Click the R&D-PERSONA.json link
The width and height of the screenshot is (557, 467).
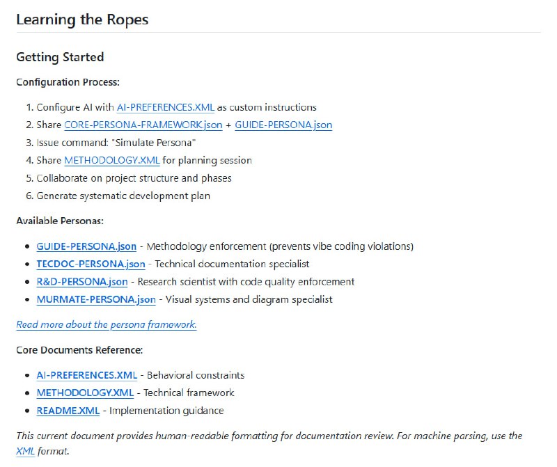[x=81, y=282]
